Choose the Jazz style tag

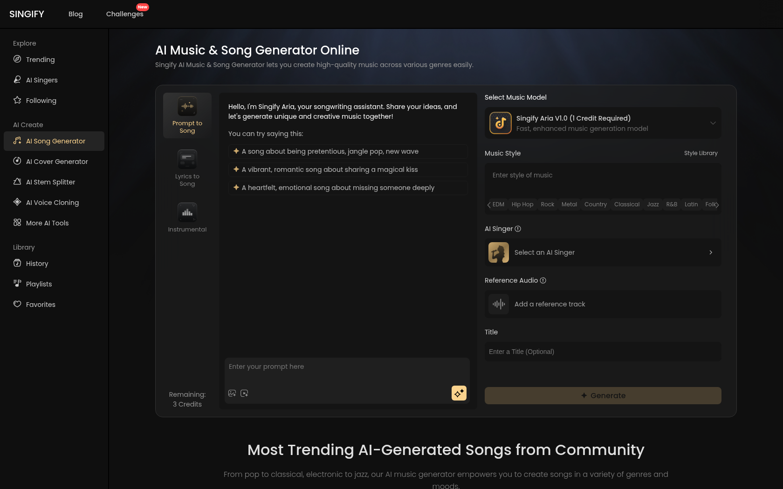[x=653, y=204]
